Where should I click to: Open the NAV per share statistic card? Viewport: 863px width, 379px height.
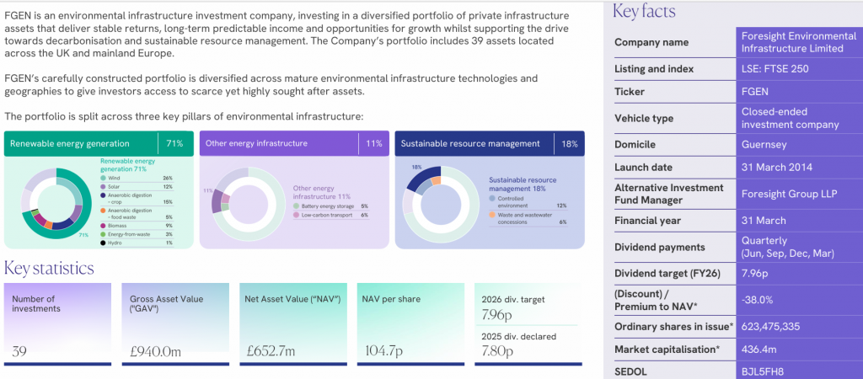(x=409, y=324)
